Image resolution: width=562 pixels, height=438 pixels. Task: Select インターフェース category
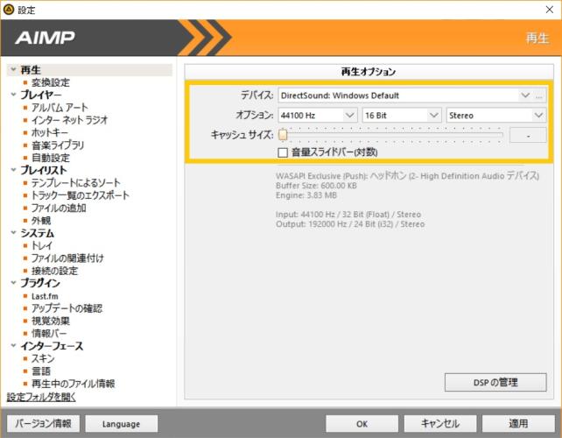pyautogui.click(x=52, y=346)
